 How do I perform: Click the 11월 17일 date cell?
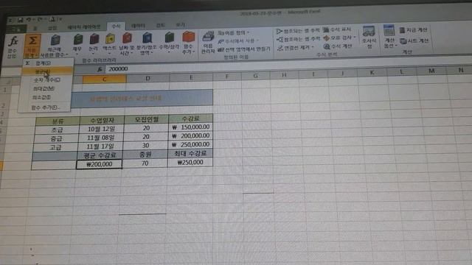coord(100,146)
